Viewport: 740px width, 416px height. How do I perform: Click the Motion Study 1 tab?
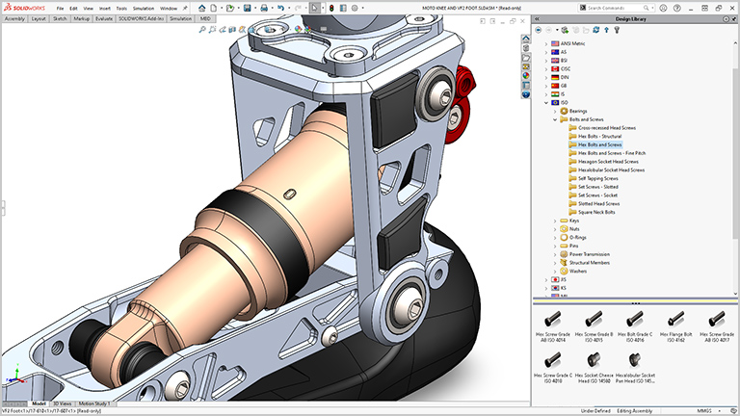[94, 403]
